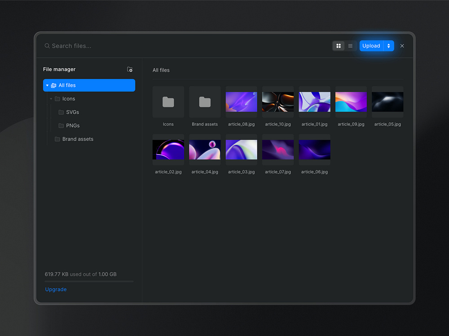Select the article_02.jpg thumbnail
Image resolution: width=449 pixels, height=336 pixels.
click(168, 150)
